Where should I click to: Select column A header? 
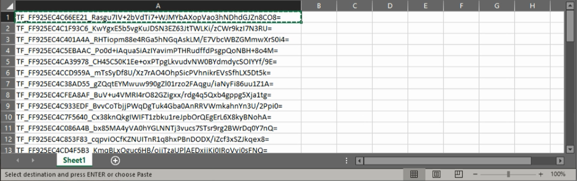pos(158,5)
